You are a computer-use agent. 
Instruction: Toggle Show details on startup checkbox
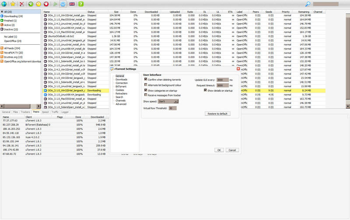click(x=205, y=90)
